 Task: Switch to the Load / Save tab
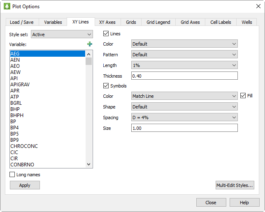tap(22, 22)
